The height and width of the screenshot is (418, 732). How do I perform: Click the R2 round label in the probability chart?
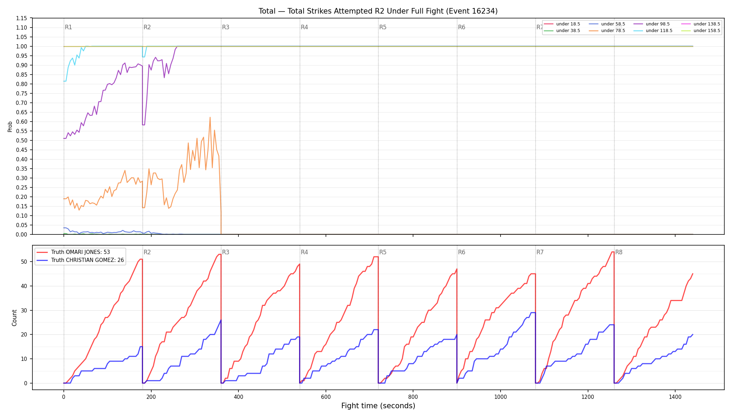click(147, 27)
